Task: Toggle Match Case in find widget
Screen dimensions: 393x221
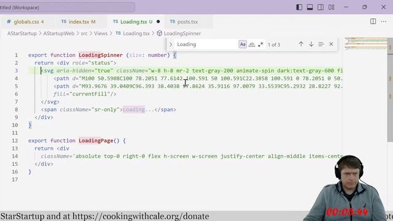Action: pyautogui.click(x=243, y=44)
